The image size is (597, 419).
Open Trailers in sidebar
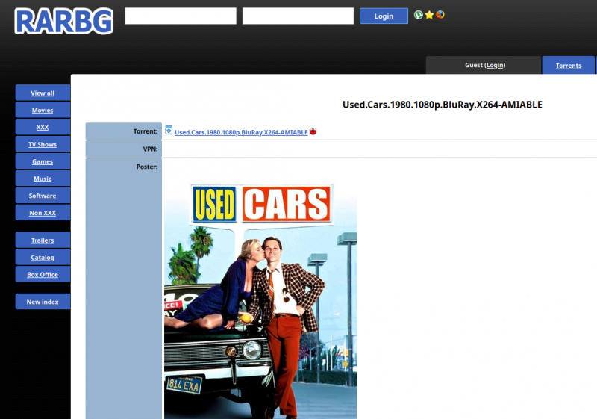click(x=43, y=240)
